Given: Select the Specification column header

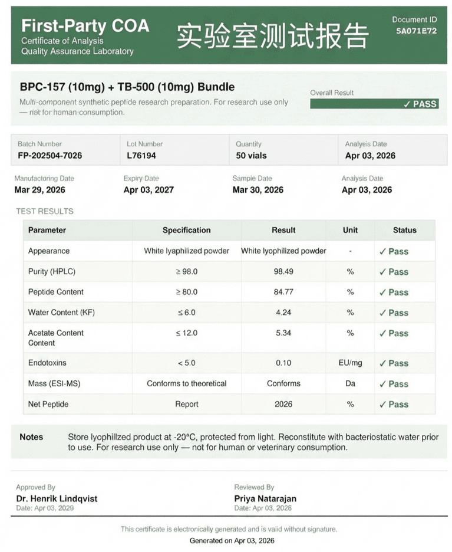Looking at the screenshot, I should (x=186, y=230).
